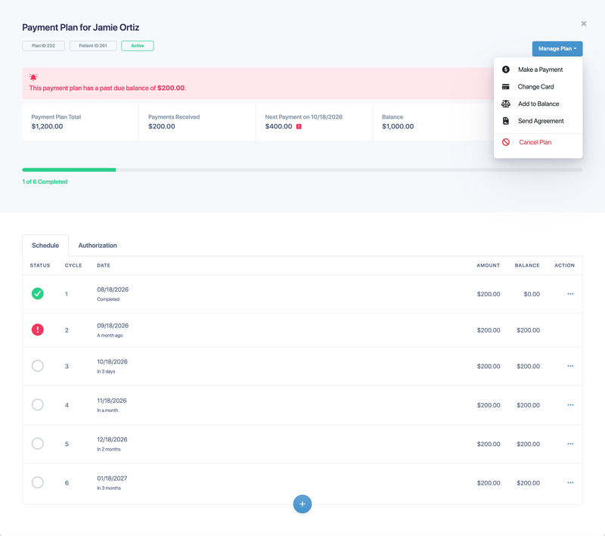This screenshot has width=605, height=536.
Task: Click the Payment Plan for Jamie Ortiz title
Action: point(81,27)
